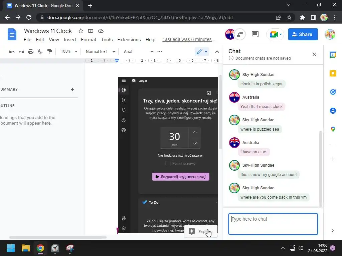
Task: Bookmark this page with star icon
Action: [289, 17]
